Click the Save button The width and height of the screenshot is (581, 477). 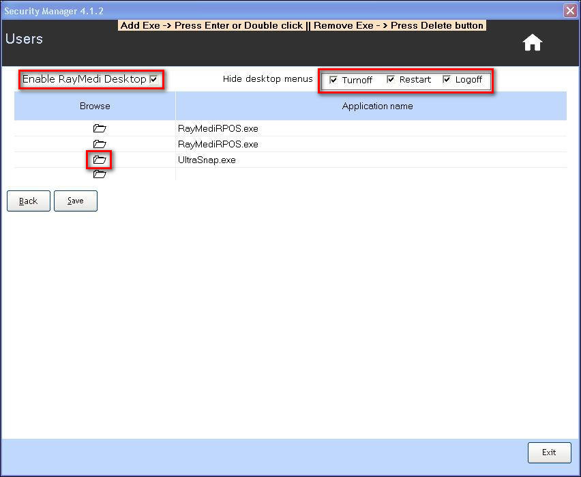pyautogui.click(x=76, y=201)
